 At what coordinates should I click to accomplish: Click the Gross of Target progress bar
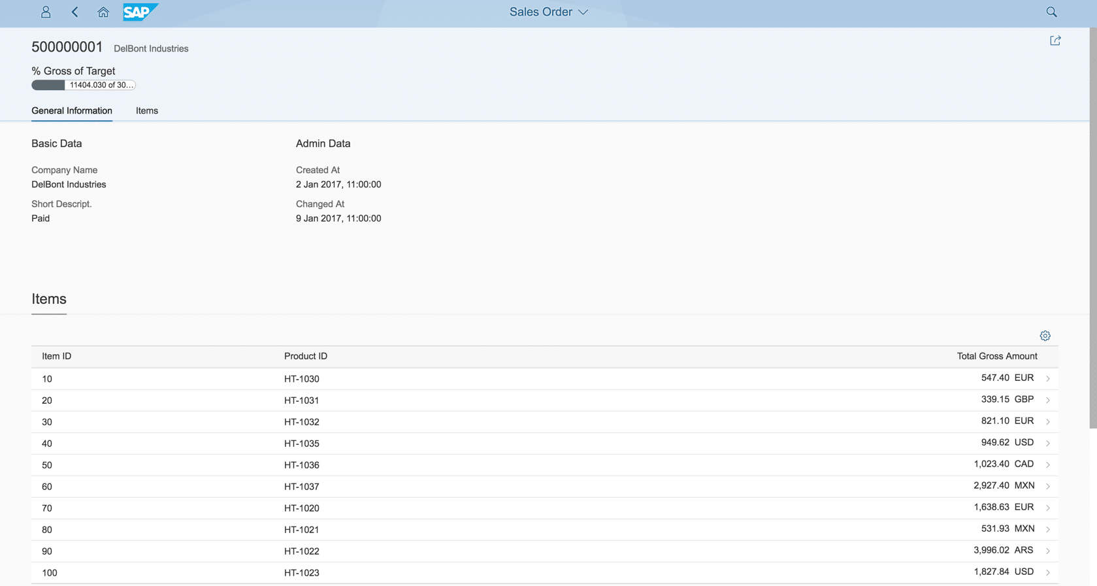pyautogui.click(x=84, y=85)
